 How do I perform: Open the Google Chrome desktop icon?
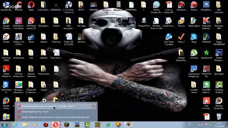click(x=6, y=23)
